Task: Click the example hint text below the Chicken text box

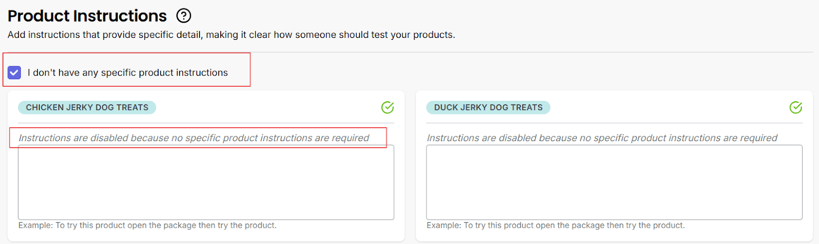Action: pos(147,226)
